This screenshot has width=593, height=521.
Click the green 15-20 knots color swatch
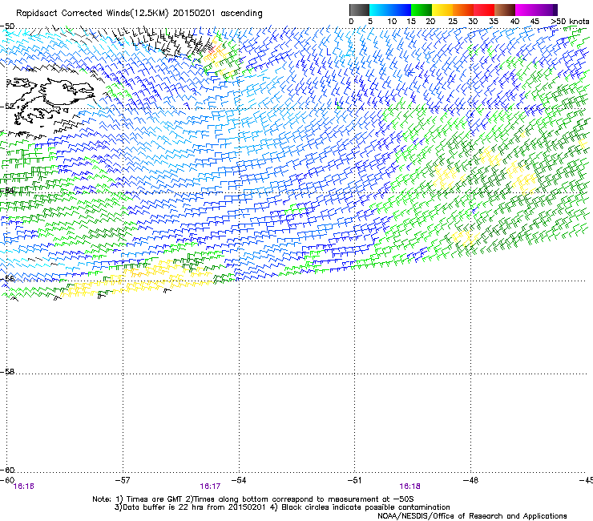click(x=422, y=10)
